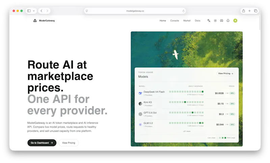The width and height of the screenshot is (270, 163).
Task: Open the user avatar menu
Action: tap(235, 21)
